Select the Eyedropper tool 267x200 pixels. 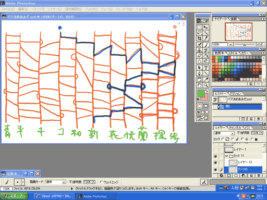pyautogui.click(x=206, y=80)
